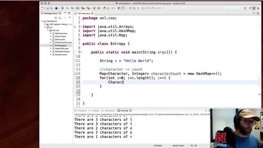Click Collapse All in Package Explorer
Image resolution: width=263 pixels, height=148 pixels.
56,18
